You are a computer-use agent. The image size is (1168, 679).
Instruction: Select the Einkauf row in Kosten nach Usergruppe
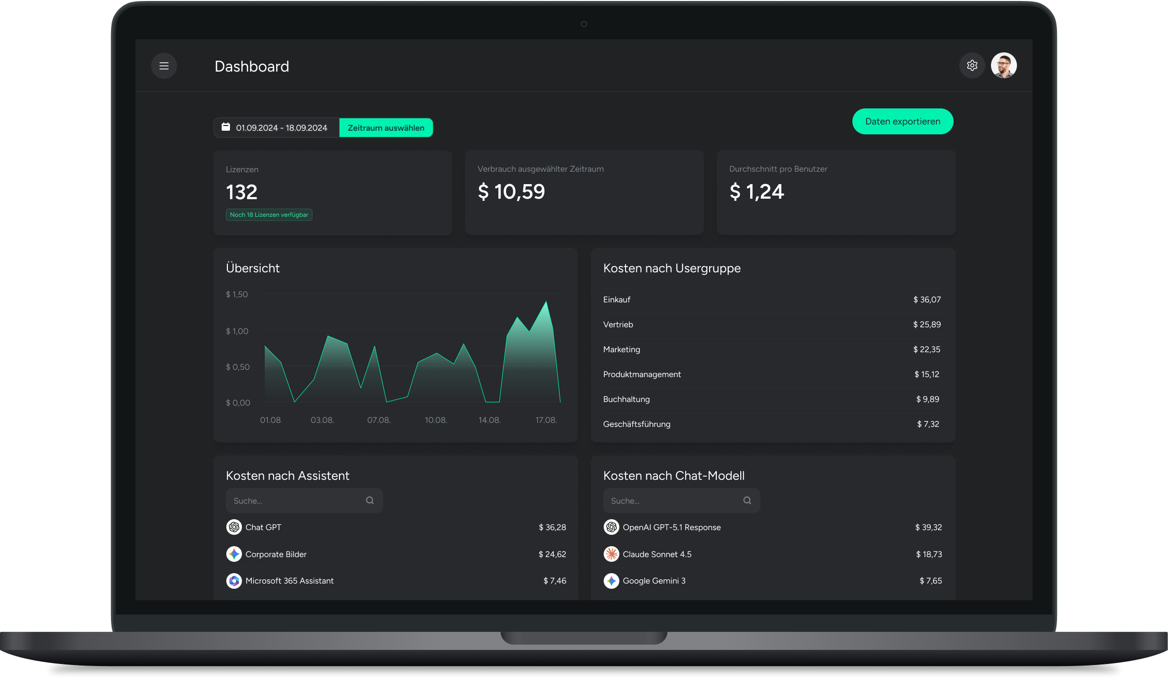click(772, 299)
